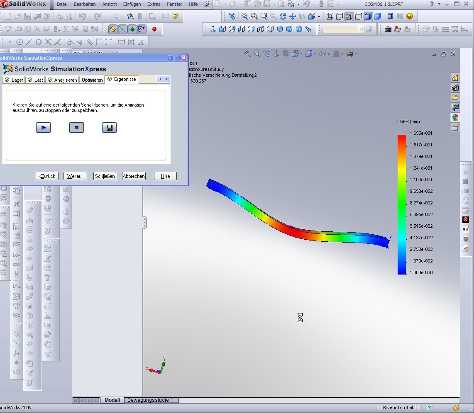Viewport: 474px width, 413px height.
Task: Open the Extras menu
Action: pos(154,4)
